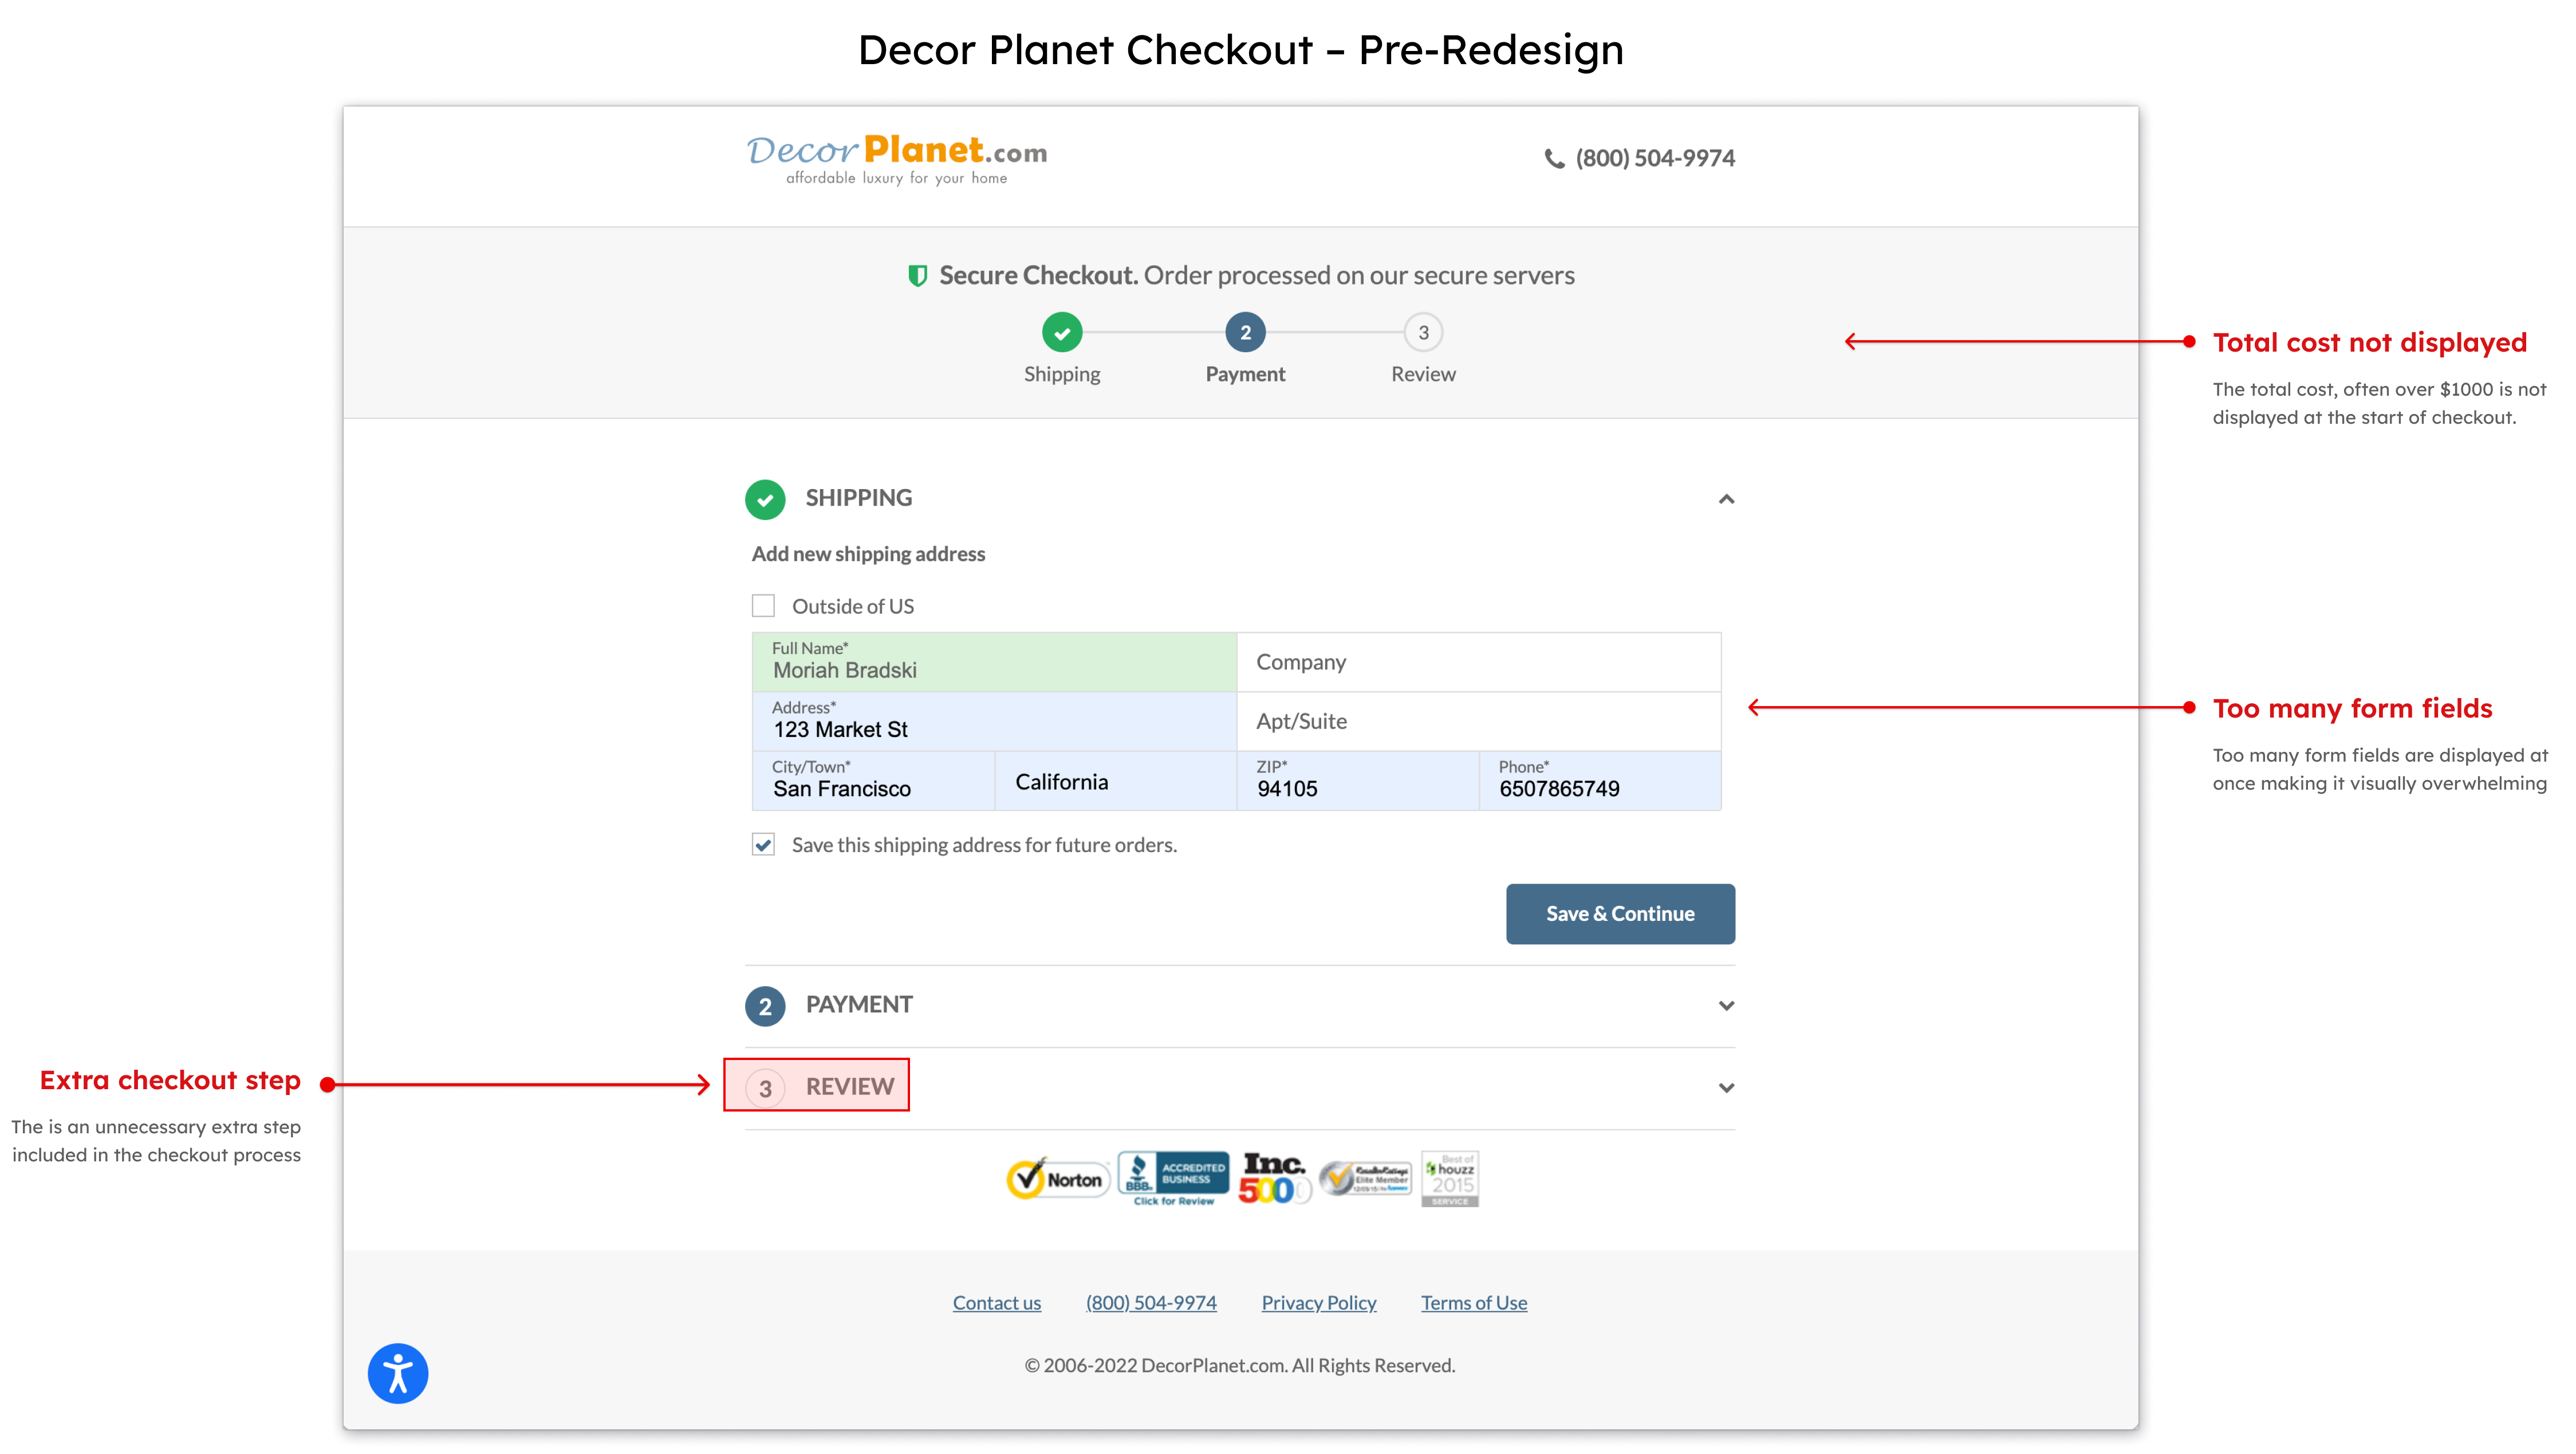
Task: Open the California state dropdown
Action: 1114,781
